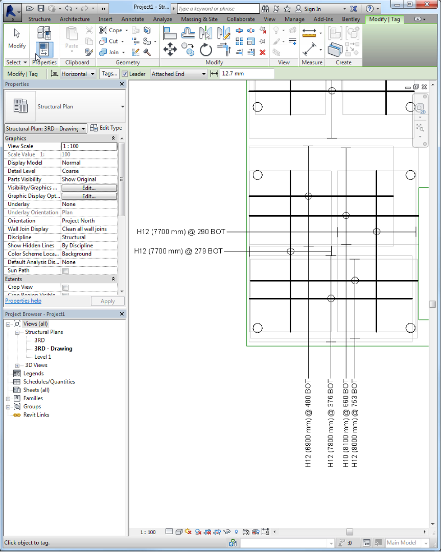The height and width of the screenshot is (552, 441).
Task: Click the Tags... button
Action: (x=109, y=74)
